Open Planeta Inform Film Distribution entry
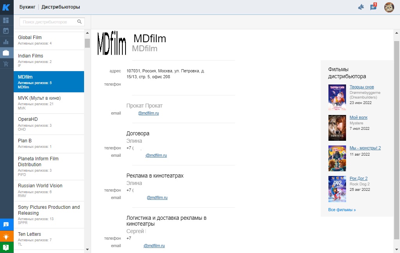The image size is (400, 253). 49,167
